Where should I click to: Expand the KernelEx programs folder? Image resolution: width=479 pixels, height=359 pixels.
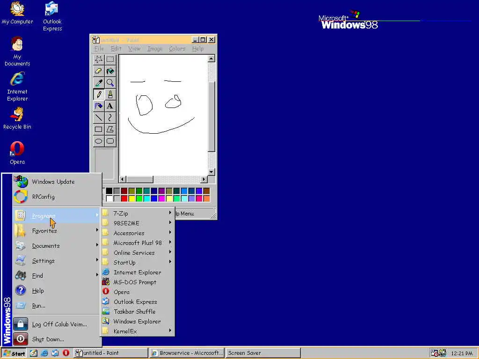pyautogui.click(x=138, y=331)
